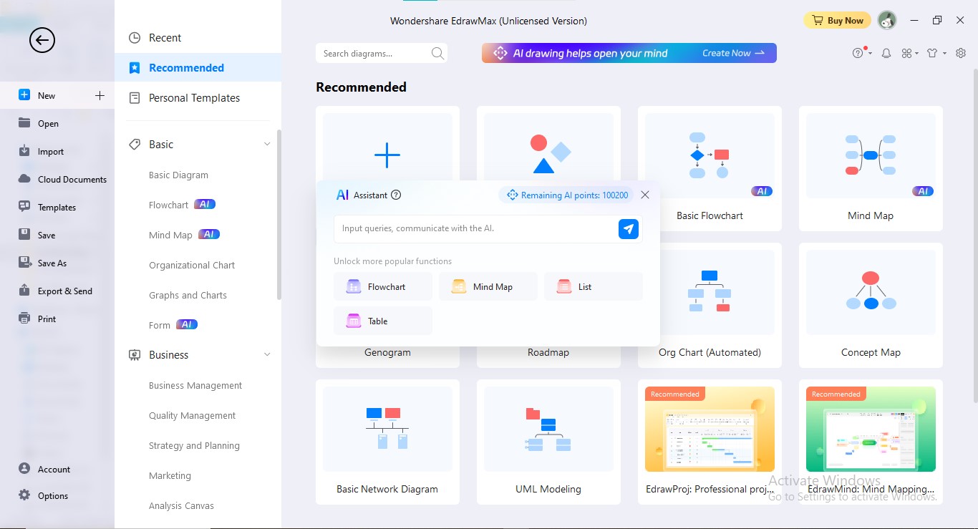Open the Mind Map template card
The height and width of the screenshot is (529, 978).
(x=871, y=169)
